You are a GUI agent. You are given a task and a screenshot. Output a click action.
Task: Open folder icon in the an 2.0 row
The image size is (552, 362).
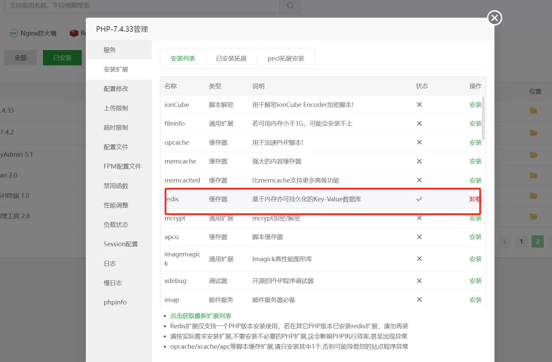(533, 175)
